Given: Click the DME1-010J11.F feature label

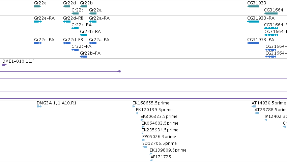Looking at the screenshot, I should point(18,61).
